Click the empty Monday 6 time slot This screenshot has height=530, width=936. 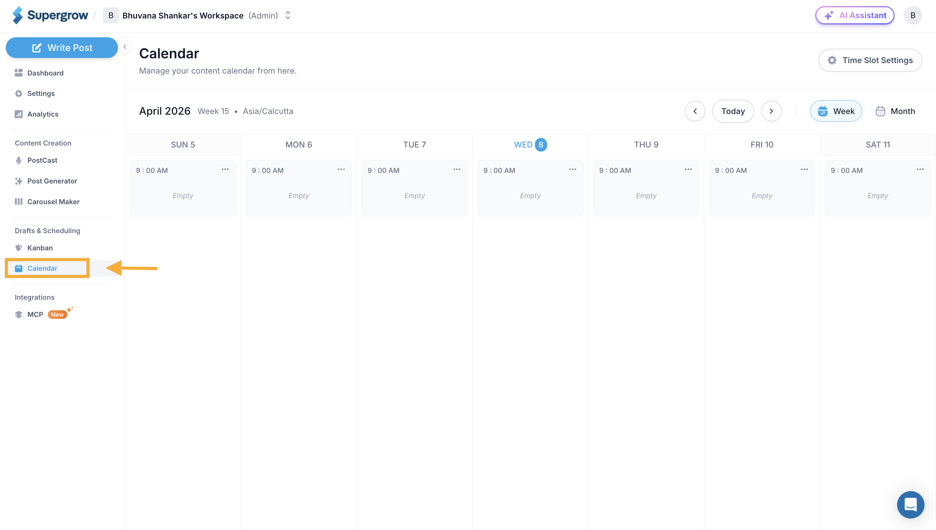pos(299,188)
